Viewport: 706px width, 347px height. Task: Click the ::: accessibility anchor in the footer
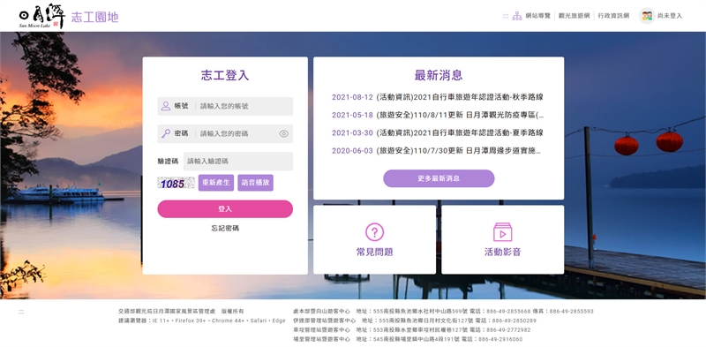click(20, 312)
